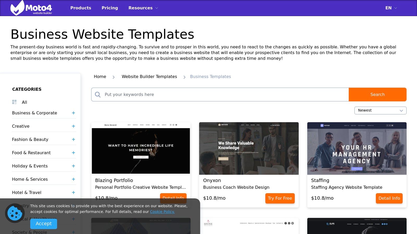Open the Resources menu
417x234 pixels.
point(143,8)
